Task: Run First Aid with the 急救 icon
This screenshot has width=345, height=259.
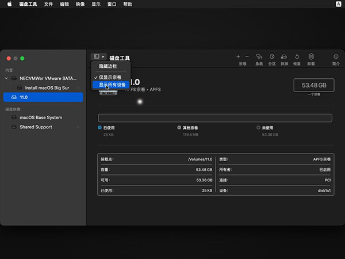Action: [259, 56]
